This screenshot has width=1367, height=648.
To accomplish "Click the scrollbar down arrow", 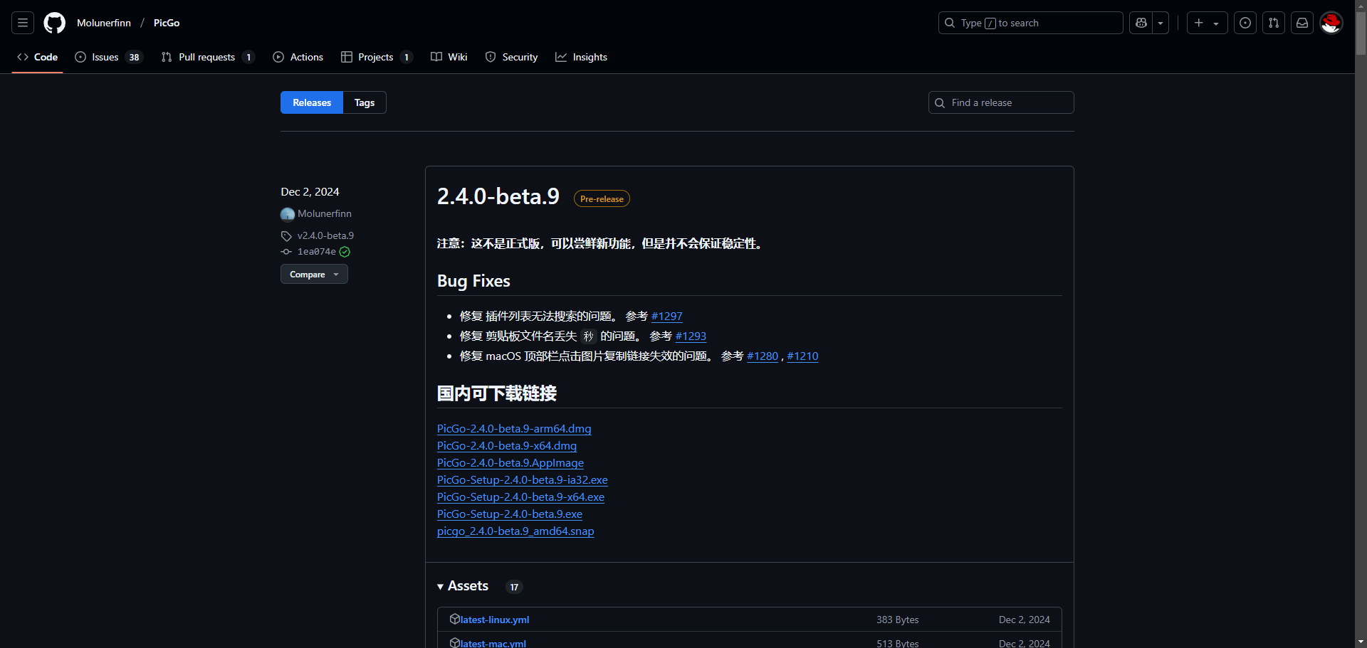I will (x=1361, y=642).
